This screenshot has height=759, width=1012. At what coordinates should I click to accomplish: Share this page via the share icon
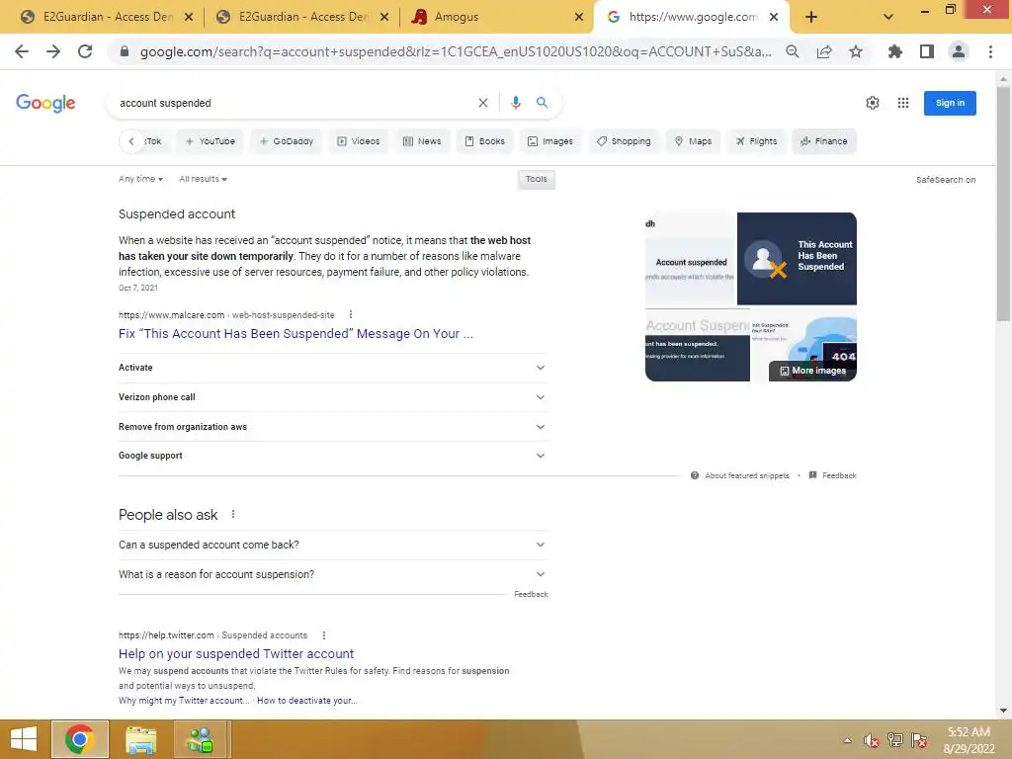[824, 51]
